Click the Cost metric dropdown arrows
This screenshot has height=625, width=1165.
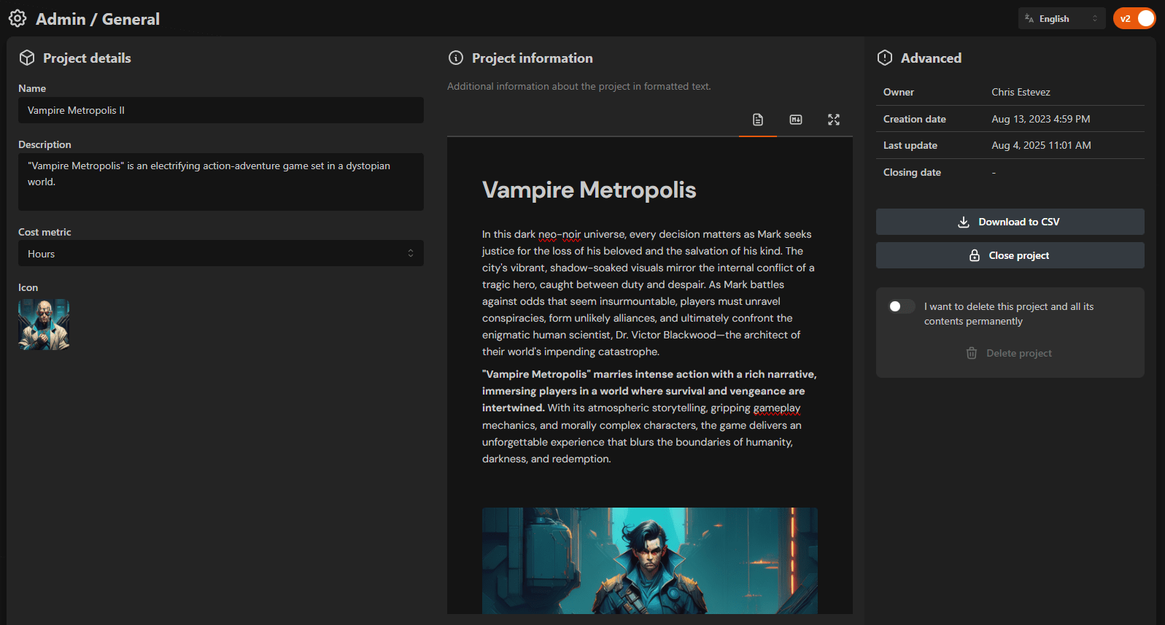411,254
